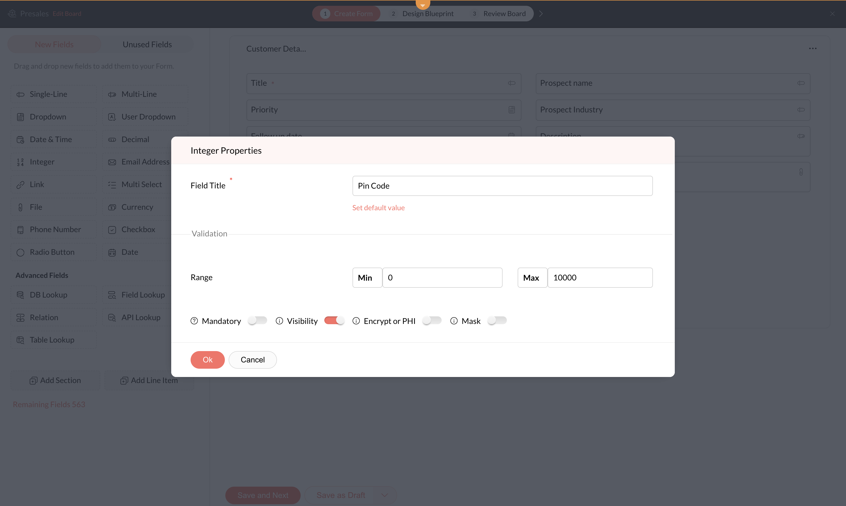Image resolution: width=846 pixels, height=506 pixels.
Task: Open the Customer Details section three-dot menu
Action: click(x=813, y=49)
